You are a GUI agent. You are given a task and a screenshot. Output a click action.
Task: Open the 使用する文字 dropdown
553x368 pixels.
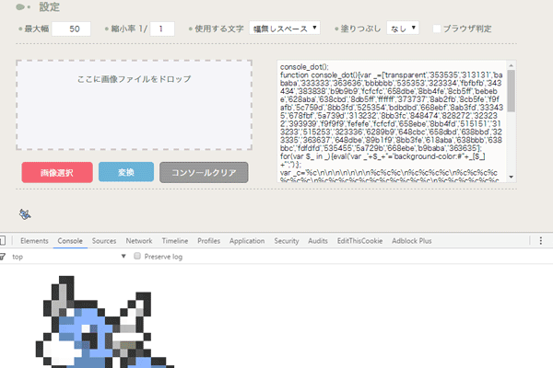[285, 29]
